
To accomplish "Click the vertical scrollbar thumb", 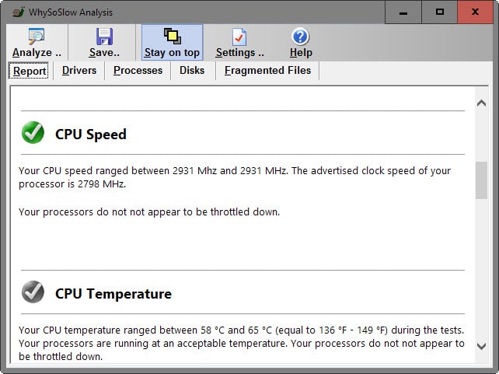I will pos(481,180).
